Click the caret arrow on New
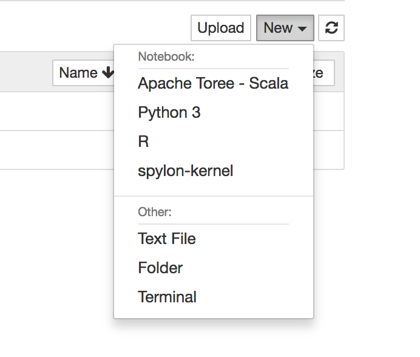The width and height of the screenshot is (420, 357). point(302,29)
